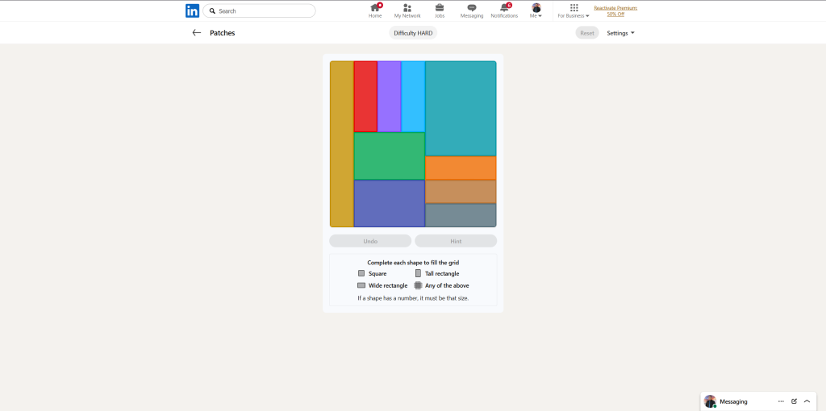Open Messaging from top navigation
The width and height of the screenshot is (826, 411).
click(x=471, y=10)
